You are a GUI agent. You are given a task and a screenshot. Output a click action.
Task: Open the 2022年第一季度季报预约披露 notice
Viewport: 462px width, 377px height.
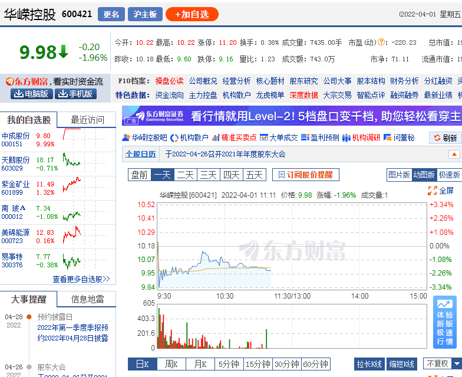[73, 333]
